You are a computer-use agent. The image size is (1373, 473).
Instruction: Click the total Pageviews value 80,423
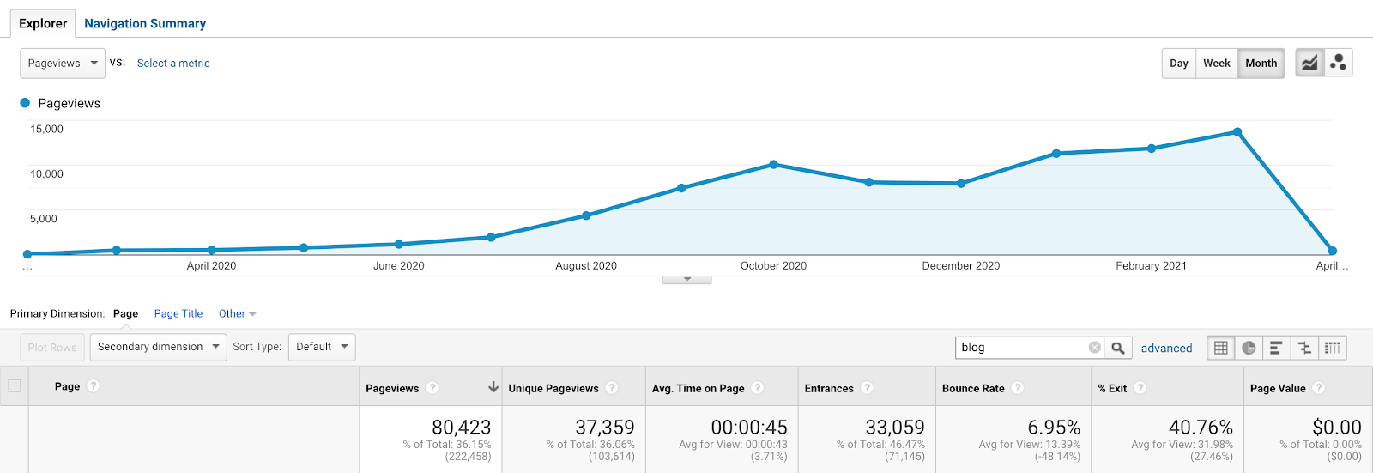461,427
